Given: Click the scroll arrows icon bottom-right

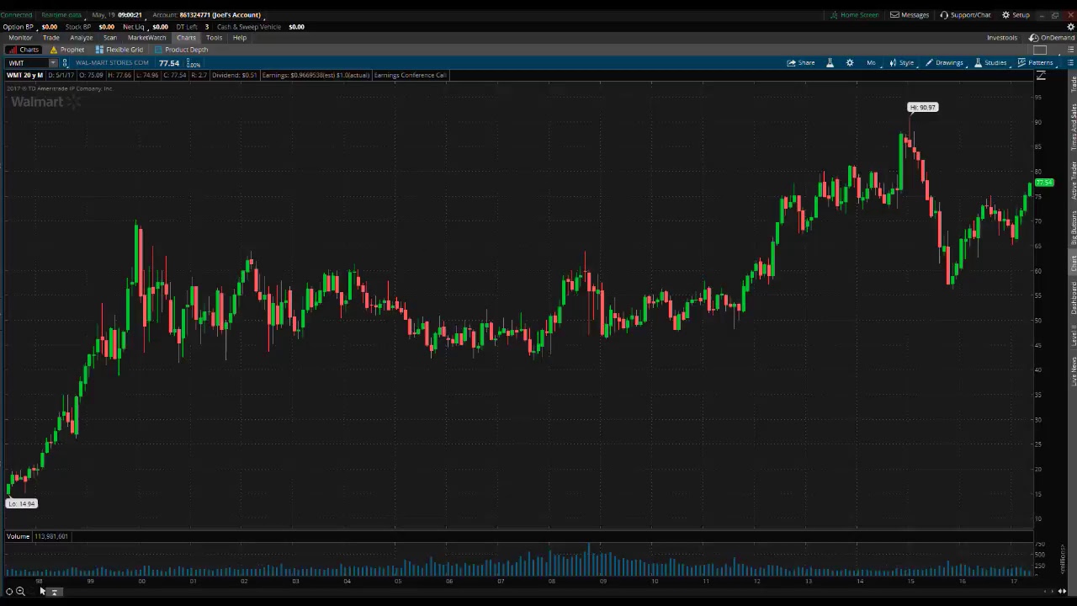Looking at the screenshot, I should click(1063, 592).
